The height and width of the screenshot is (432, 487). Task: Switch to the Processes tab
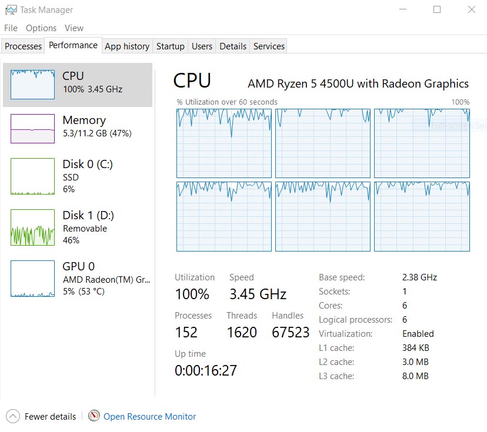[23, 46]
